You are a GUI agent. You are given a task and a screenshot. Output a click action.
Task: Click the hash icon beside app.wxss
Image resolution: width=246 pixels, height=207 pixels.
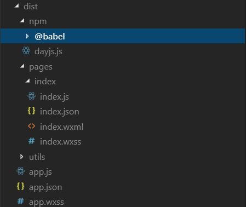click(x=21, y=201)
